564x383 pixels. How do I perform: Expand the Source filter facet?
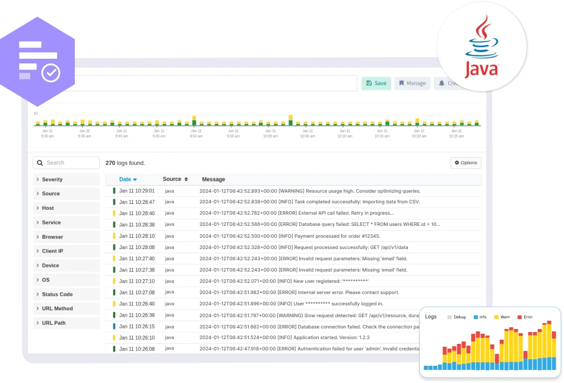click(66, 194)
